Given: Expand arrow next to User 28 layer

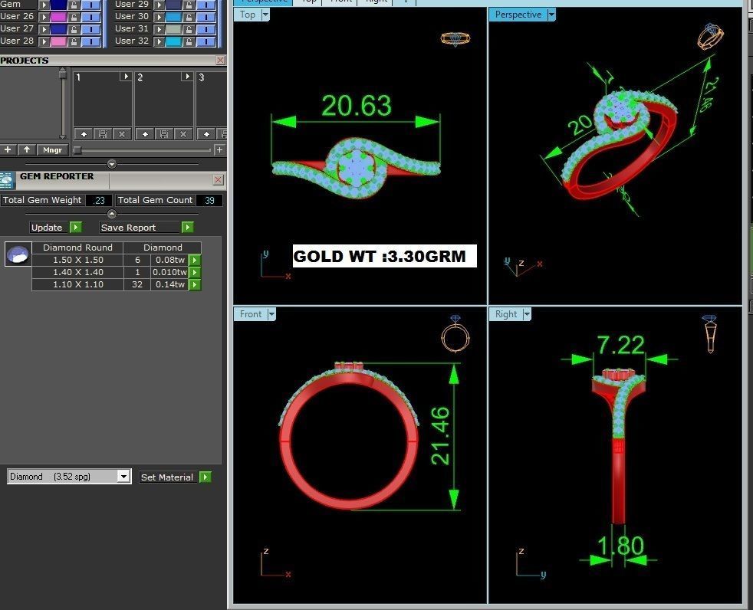Looking at the screenshot, I should coord(44,41).
